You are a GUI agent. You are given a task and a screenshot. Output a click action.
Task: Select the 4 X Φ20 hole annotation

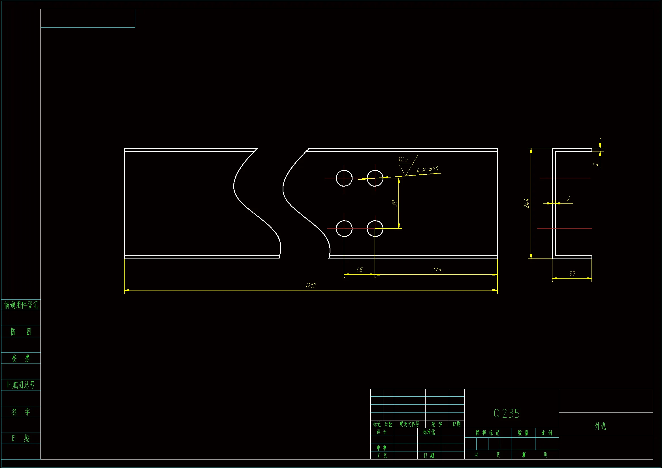(427, 170)
